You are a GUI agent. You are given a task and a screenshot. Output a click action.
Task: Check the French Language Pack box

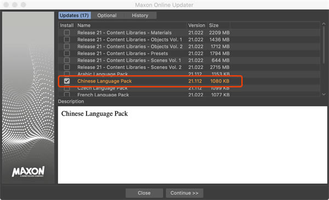67,95
